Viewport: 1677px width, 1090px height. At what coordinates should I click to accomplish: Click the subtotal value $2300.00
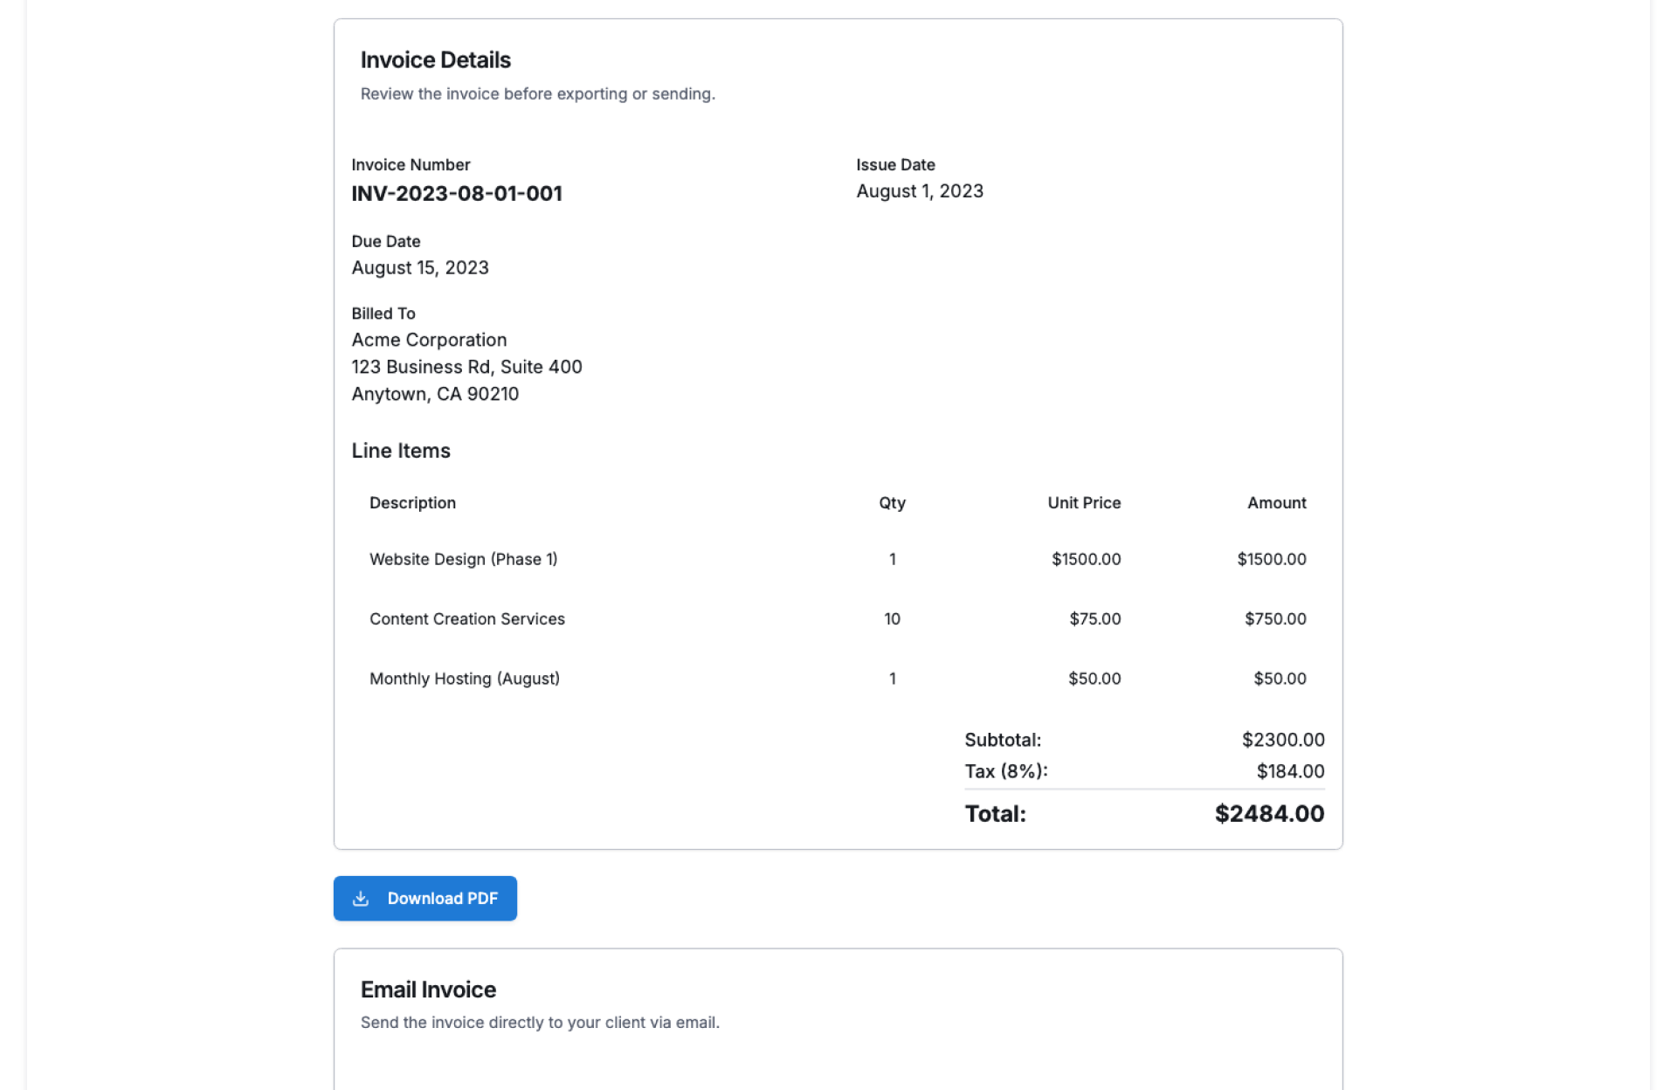[x=1282, y=740]
